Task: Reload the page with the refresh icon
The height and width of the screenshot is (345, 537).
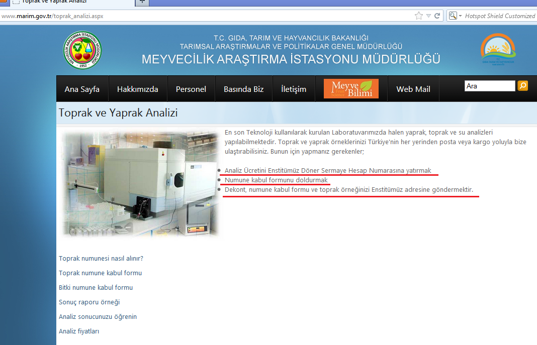Action: tap(437, 16)
